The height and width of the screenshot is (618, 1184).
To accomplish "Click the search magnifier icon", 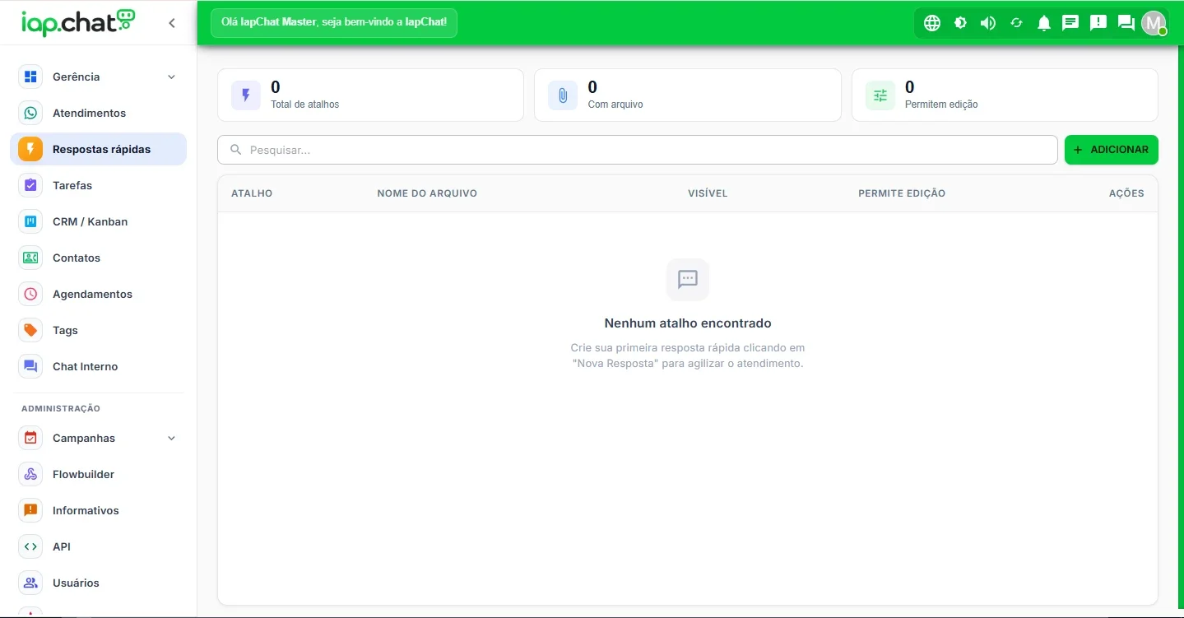I will coord(236,150).
